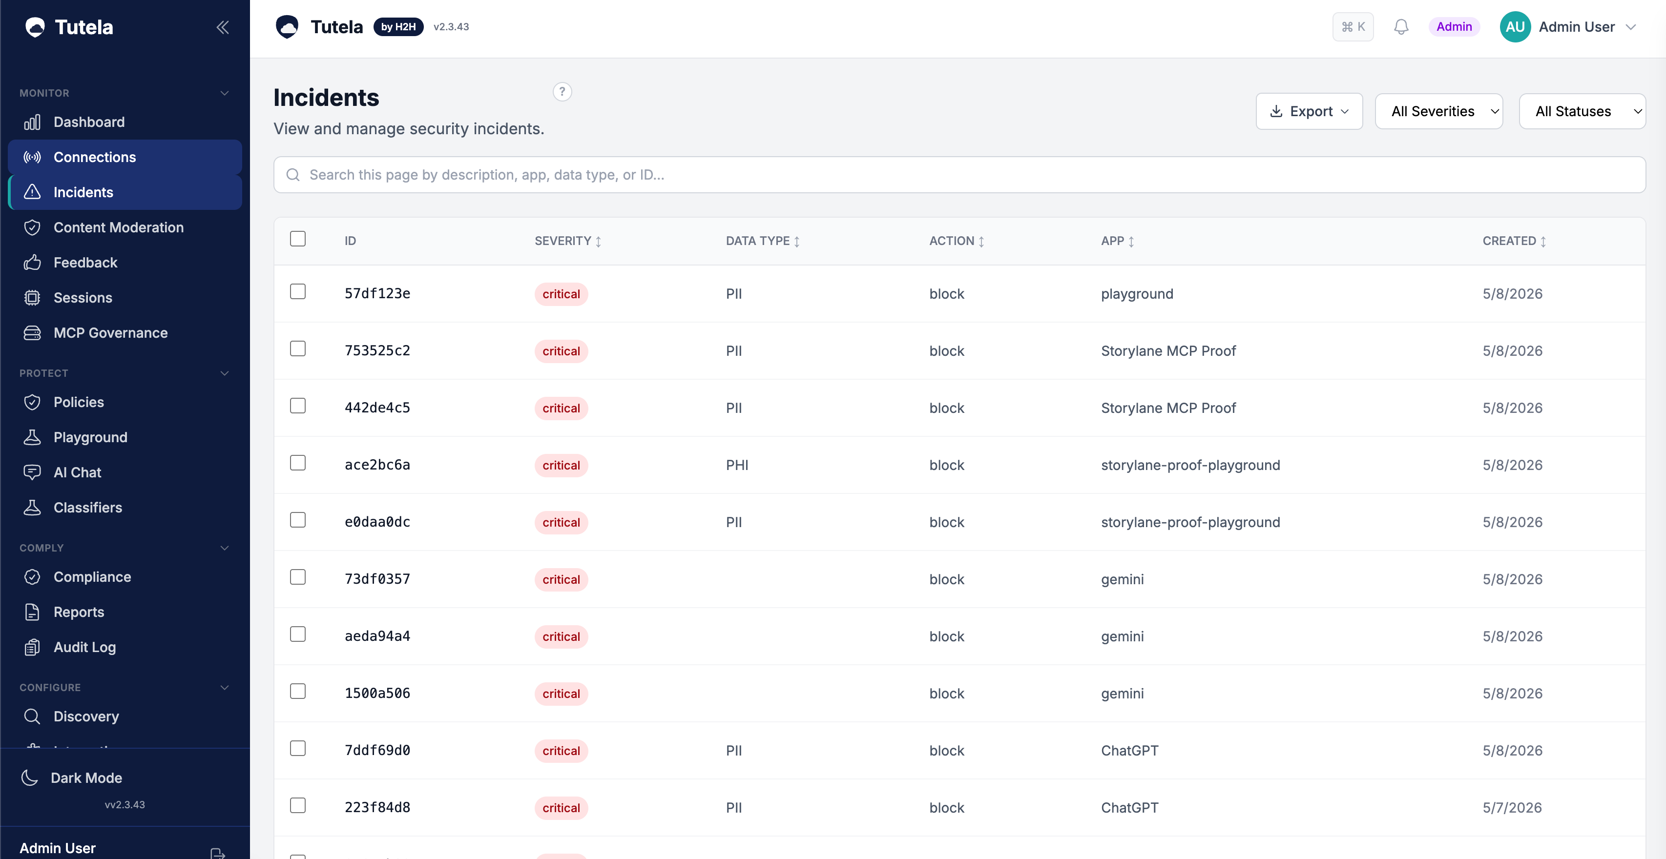Collapse the COMPLY section chevron

click(225, 548)
